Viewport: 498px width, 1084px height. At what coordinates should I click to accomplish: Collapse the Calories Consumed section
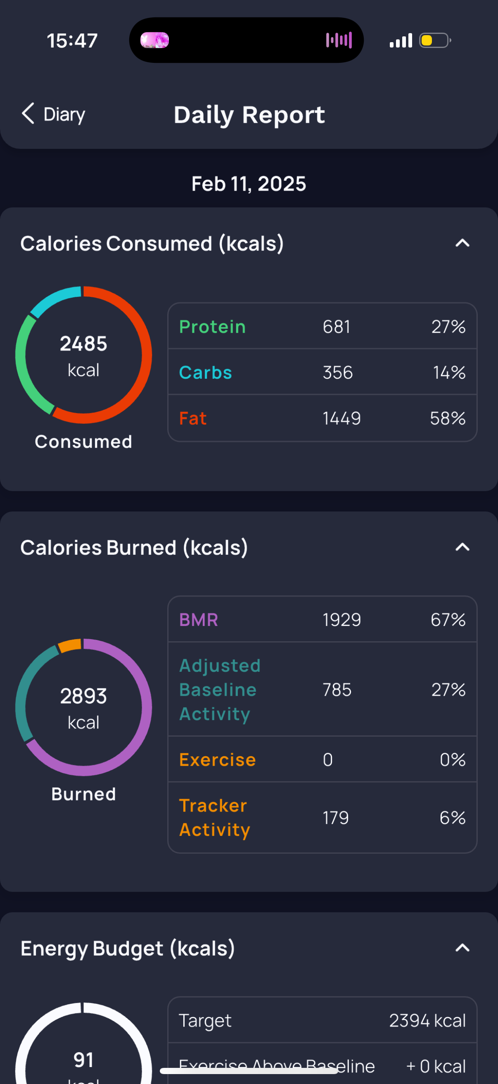[462, 243]
